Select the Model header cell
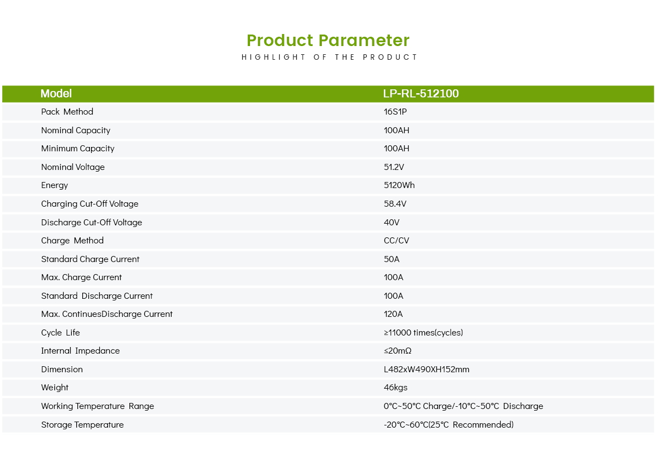658x449 pixels. (x=56, y=94)
